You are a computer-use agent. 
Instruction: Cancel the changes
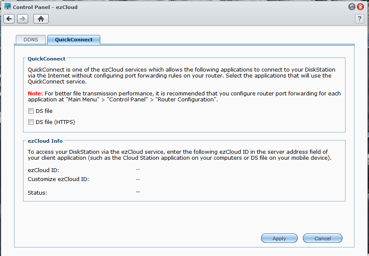(323, 238)
